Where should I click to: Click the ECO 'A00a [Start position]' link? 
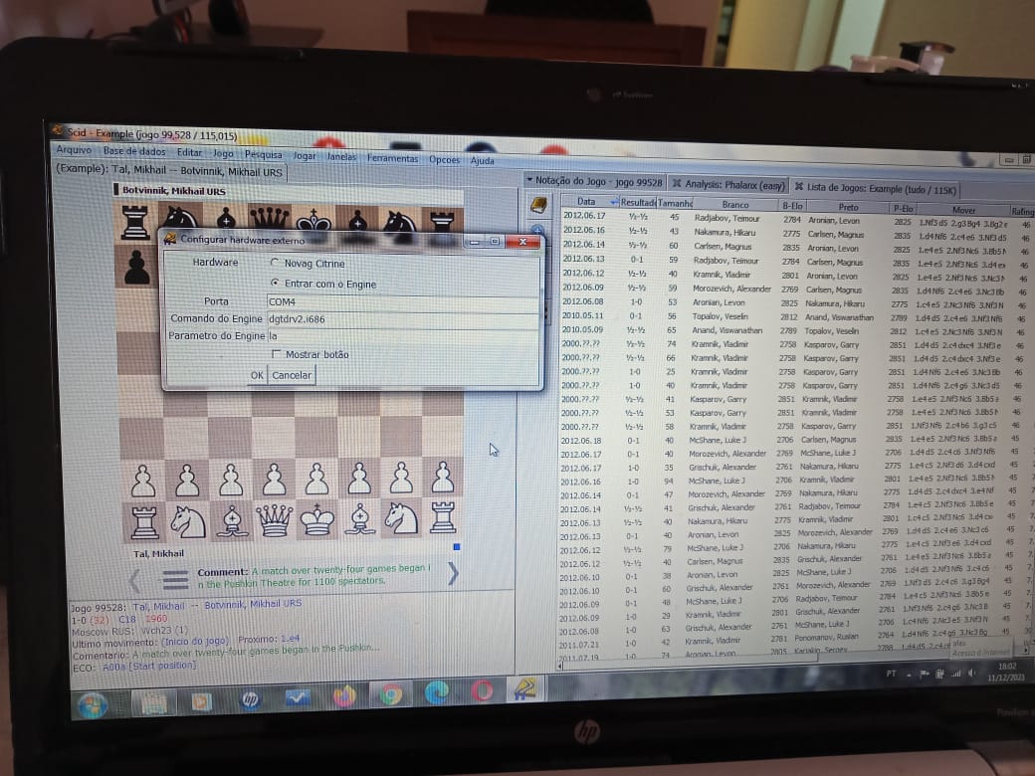[149, 666]
